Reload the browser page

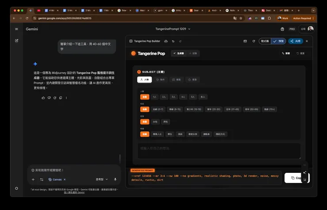[27, 18]
